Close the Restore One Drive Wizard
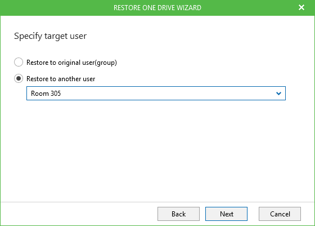The width and height of the screenshot is (315, 226). point(301,8)
